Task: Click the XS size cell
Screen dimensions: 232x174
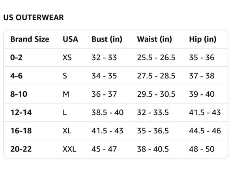Action: (67, 58)
